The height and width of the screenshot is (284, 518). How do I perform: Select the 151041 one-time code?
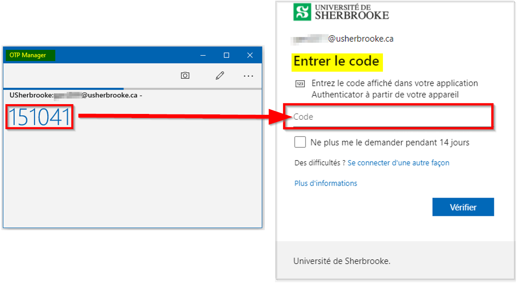click(x=40, y=117)
